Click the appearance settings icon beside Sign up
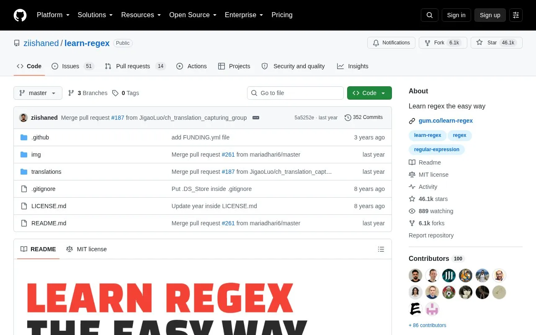The image size is (536, 335). pos(516,15)
